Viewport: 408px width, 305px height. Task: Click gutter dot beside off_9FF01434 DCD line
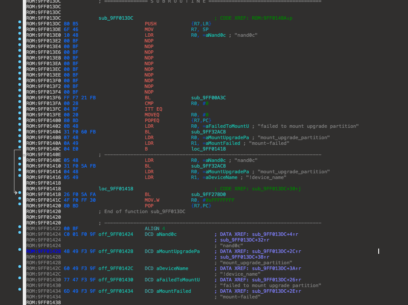click(x=20, y=289)
